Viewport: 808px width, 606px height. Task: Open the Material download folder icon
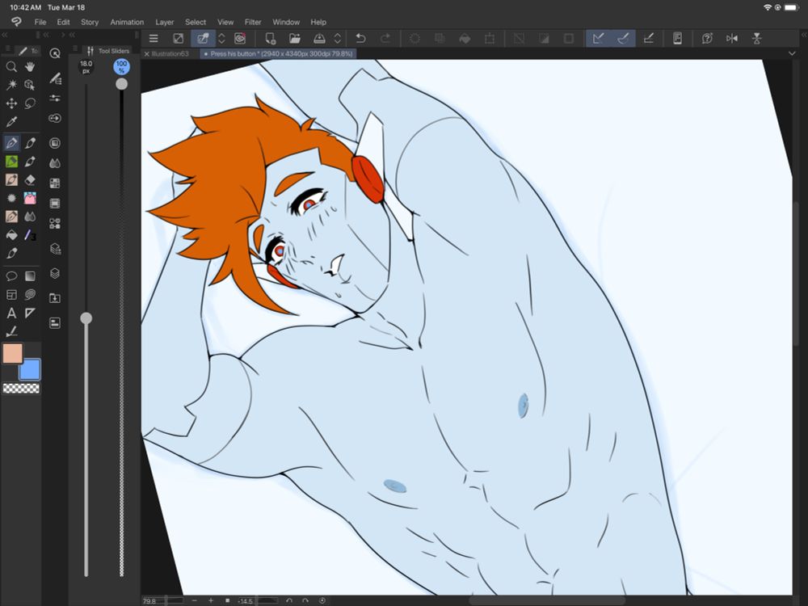click(55, 298)
